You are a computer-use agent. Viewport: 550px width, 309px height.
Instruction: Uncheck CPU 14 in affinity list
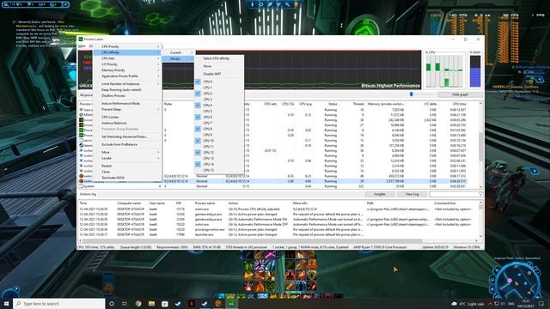(198, 164)
